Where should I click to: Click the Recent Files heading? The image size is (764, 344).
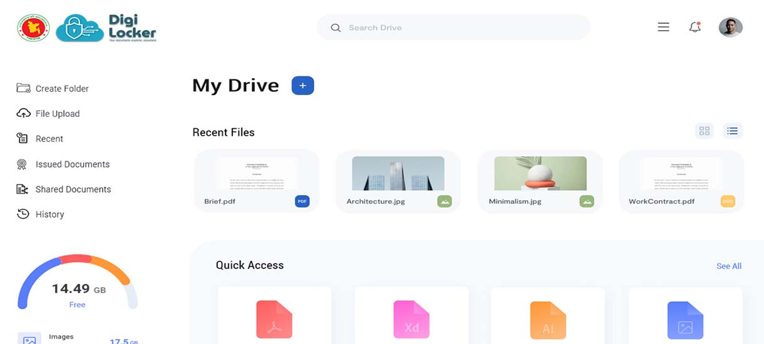tap(224, 133)
